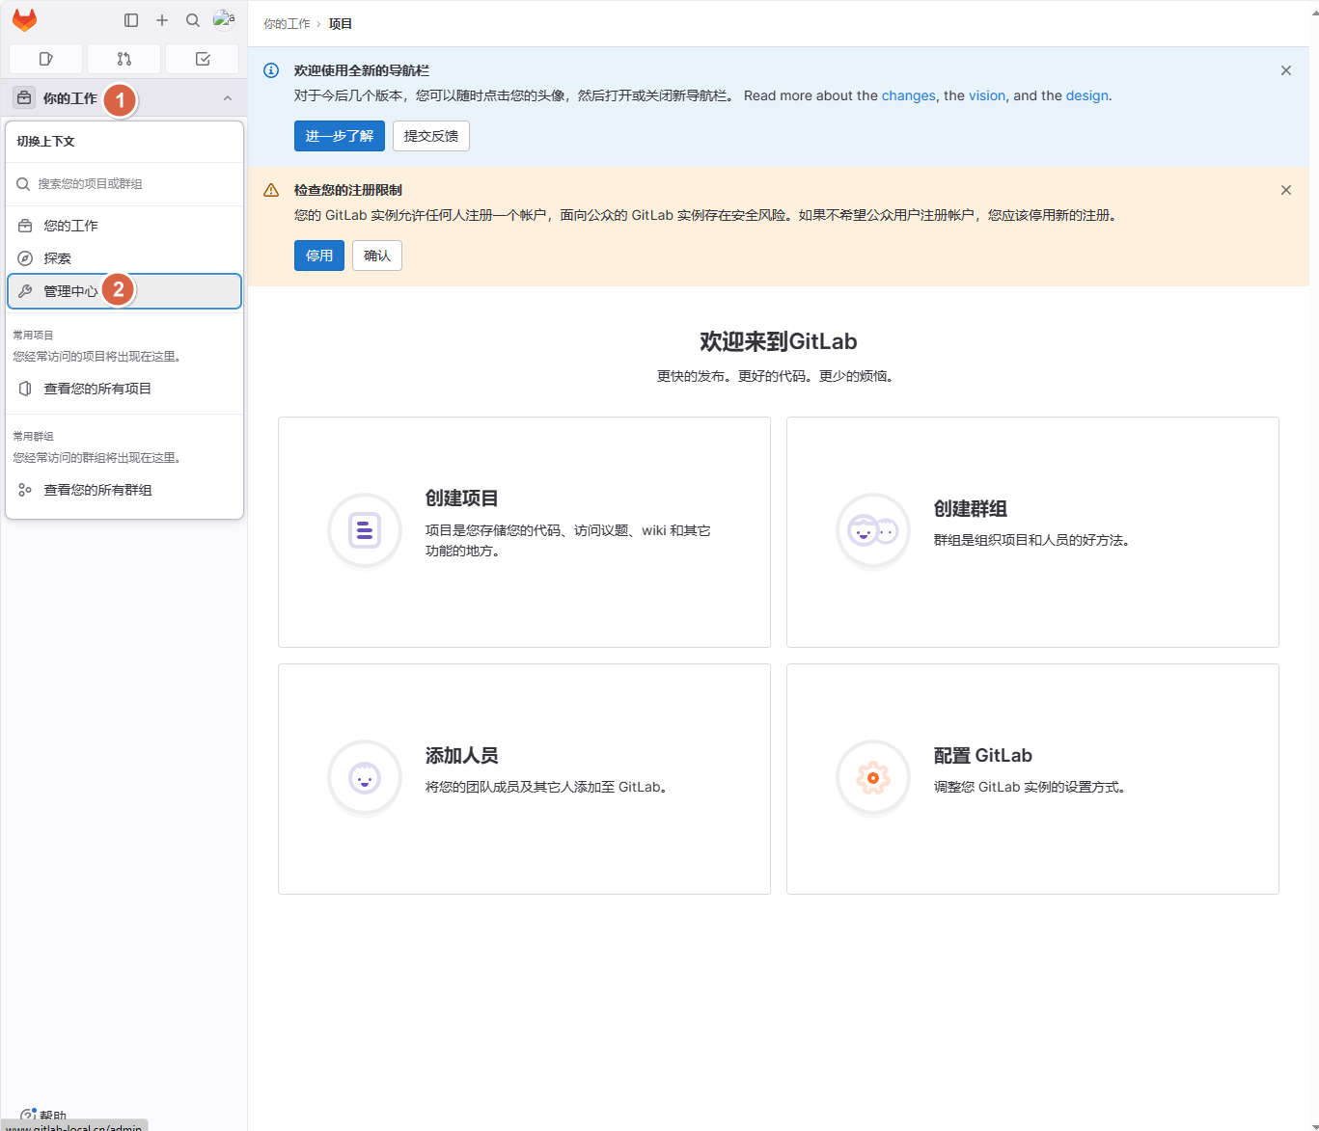Click the GitLab fox logo

[24, 20]
